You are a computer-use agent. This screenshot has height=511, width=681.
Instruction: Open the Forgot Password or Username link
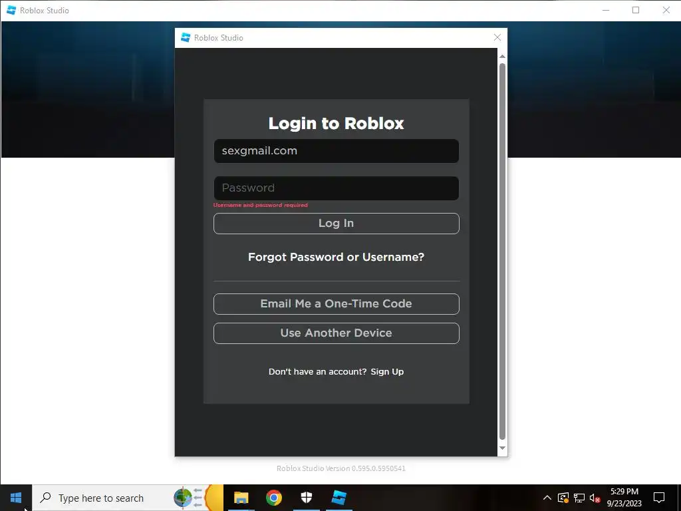(x=336, y=257)
